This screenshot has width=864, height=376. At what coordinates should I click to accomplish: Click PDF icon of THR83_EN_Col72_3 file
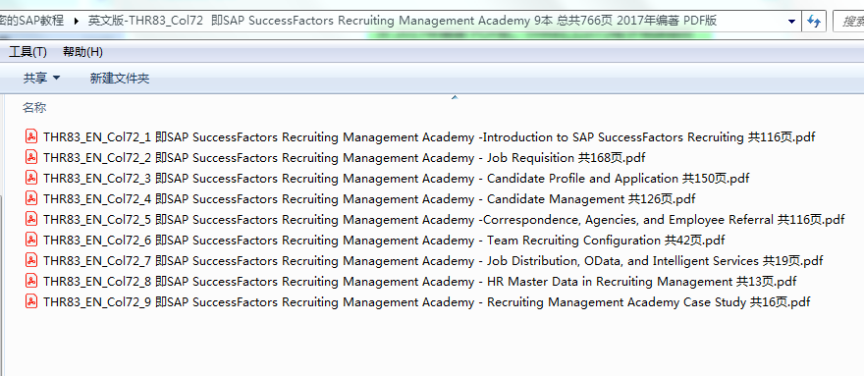(31, 178)
